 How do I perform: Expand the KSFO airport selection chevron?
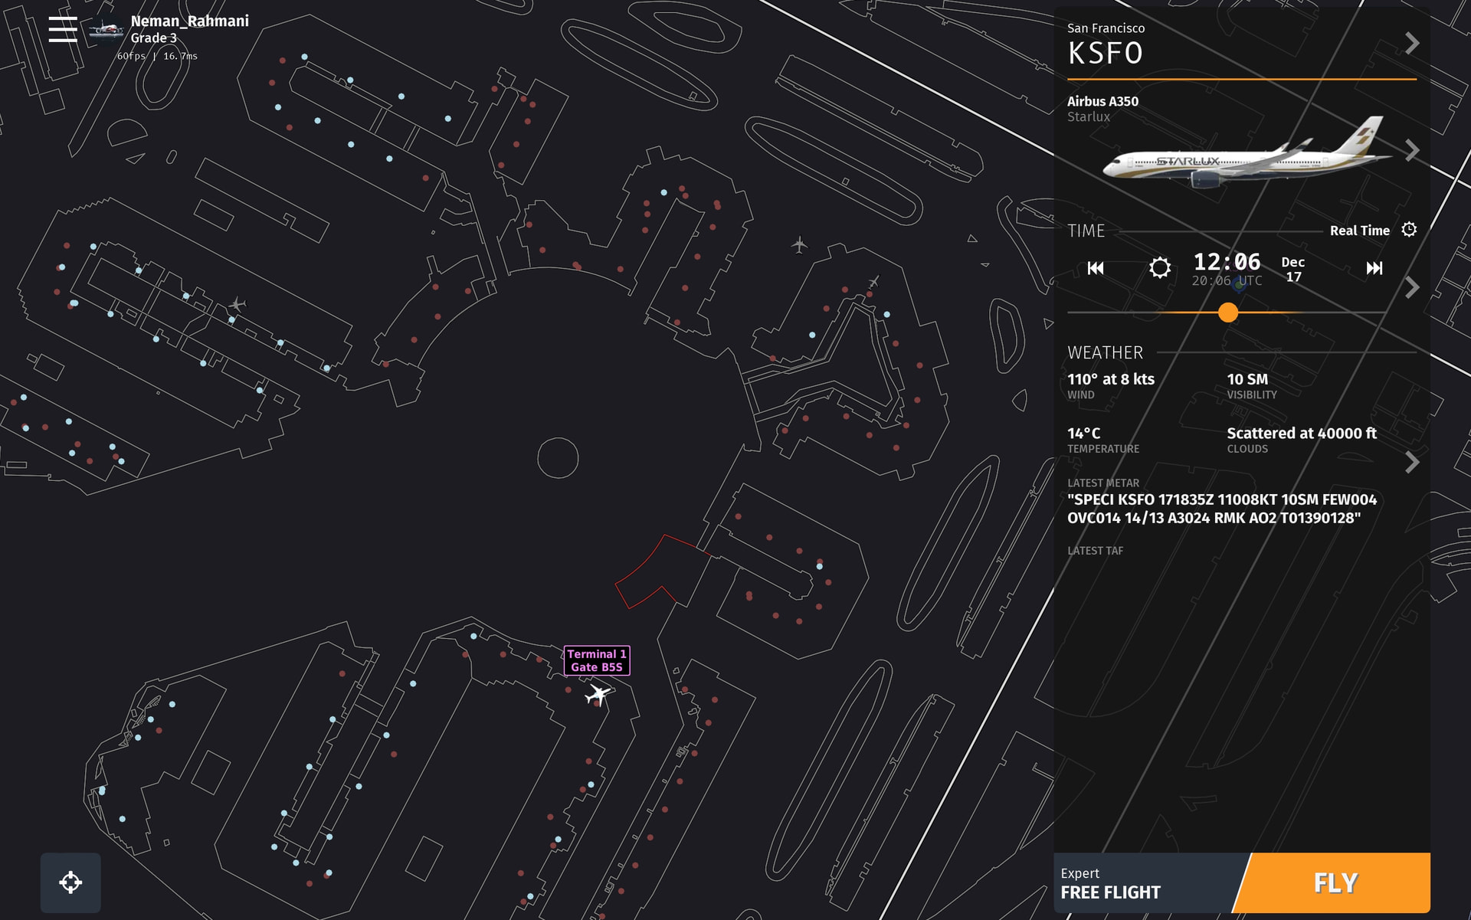pos(1412,44)
